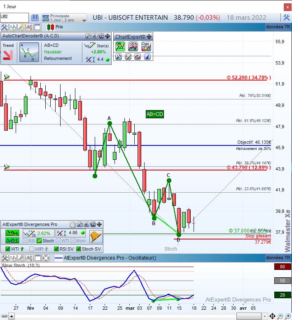
Task: Click the 80 overbought level label
Action: click(x=283, y=267)
